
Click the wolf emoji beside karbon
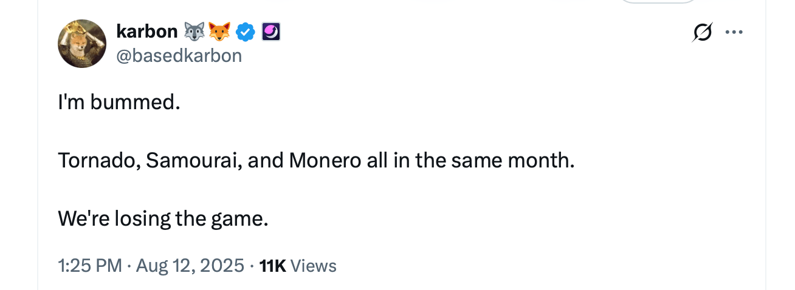pos(195,32)
